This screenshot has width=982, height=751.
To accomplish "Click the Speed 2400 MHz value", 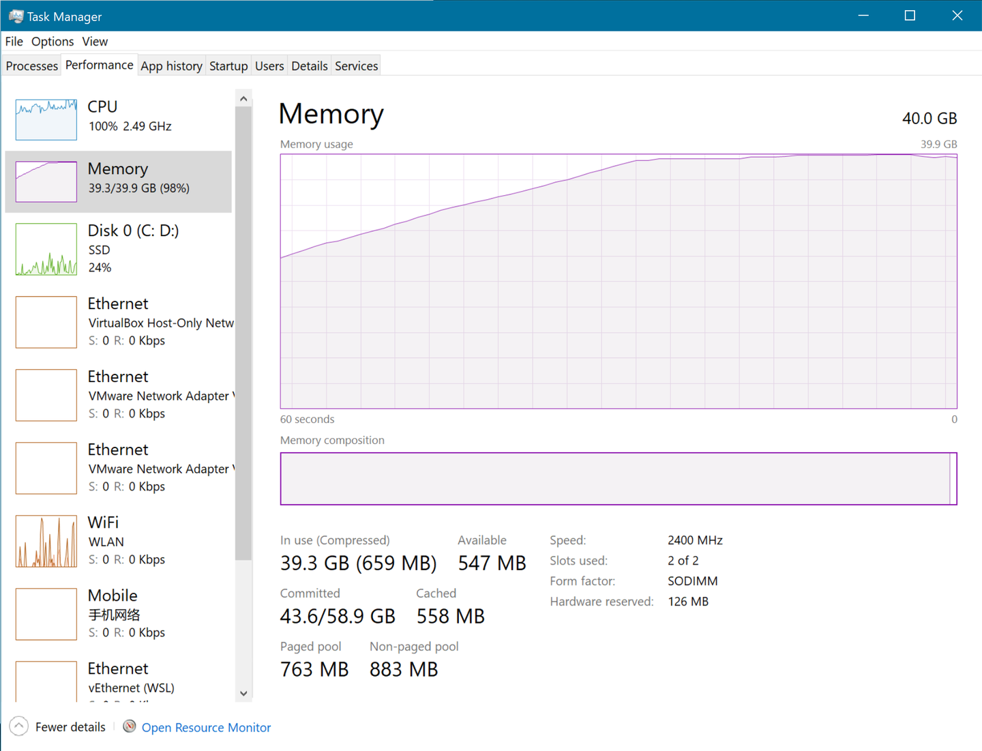I will [695, 540].
